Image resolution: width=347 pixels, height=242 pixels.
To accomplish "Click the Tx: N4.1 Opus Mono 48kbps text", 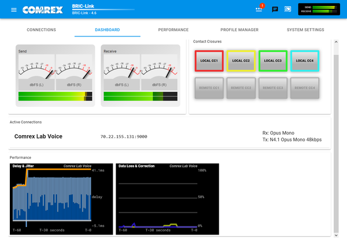I will tap(292, 140).
